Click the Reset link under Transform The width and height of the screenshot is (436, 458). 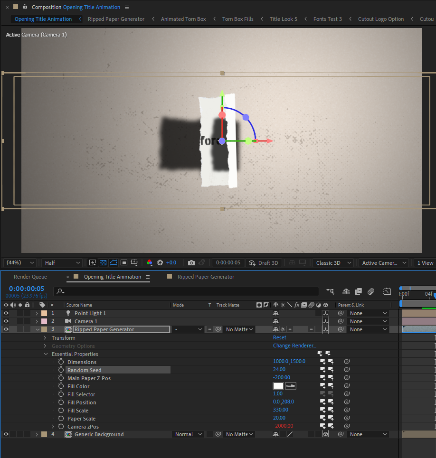(x=279, y=337)
